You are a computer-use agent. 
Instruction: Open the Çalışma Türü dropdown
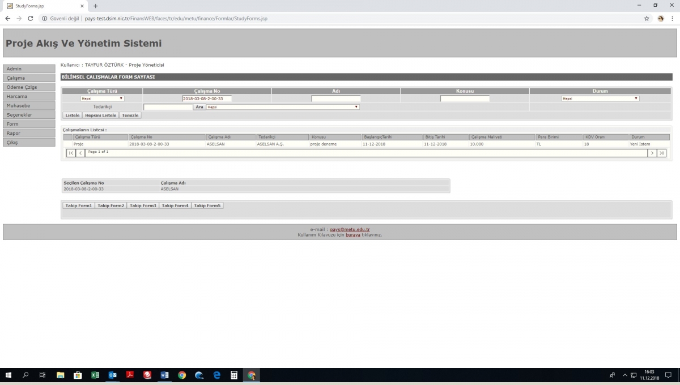click(102, 99)
